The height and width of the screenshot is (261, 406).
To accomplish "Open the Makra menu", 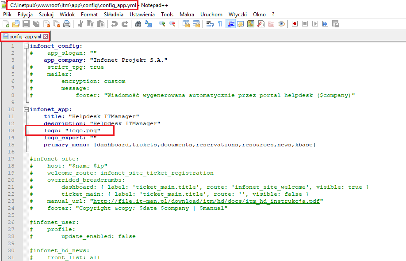I will 187,15.
